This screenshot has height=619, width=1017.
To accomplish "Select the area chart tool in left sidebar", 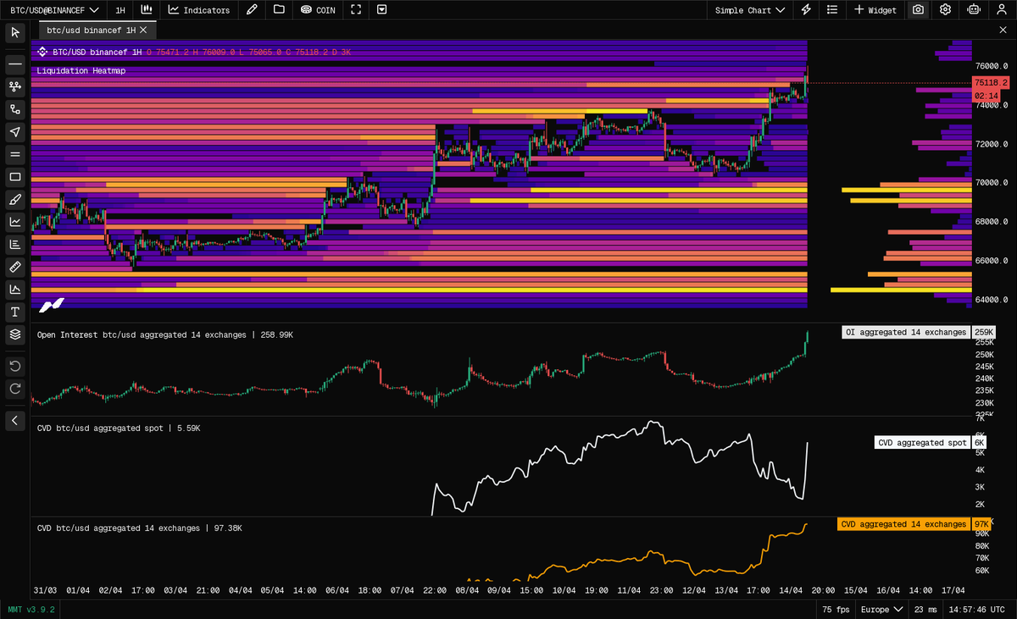I will click(x=15, y=290).
